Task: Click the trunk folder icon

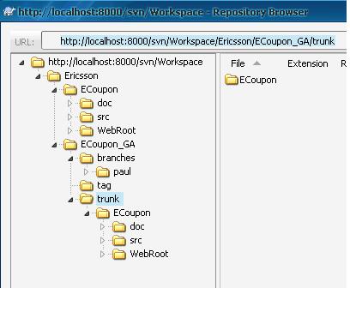Action: pos(87,199)
